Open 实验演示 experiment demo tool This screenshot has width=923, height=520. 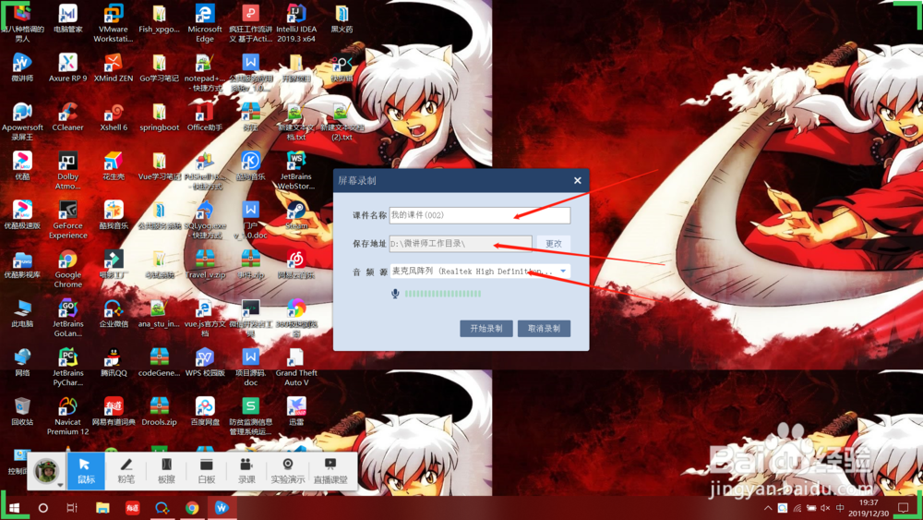288,471
